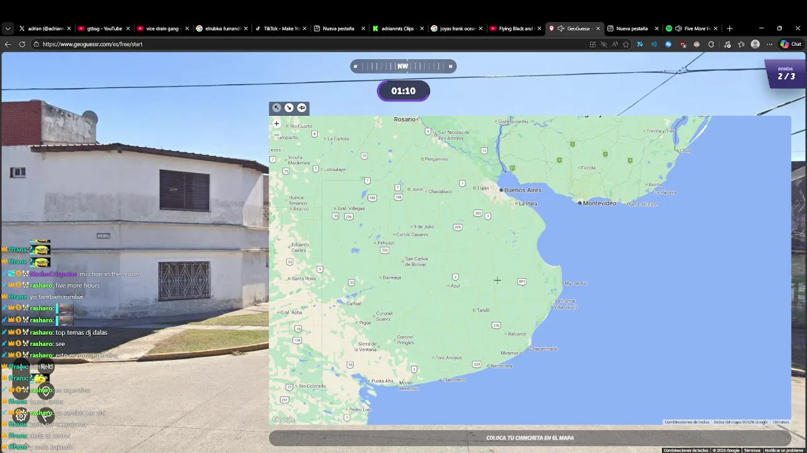Viewport: 807px width, 453px height.
Task: Mute the Five More Hours tab speaker icon
Action: pyautogui.click(x=678, y=28)
